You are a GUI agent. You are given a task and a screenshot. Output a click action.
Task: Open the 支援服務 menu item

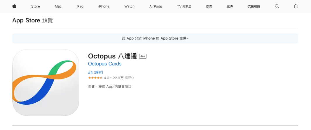point(254,6)
